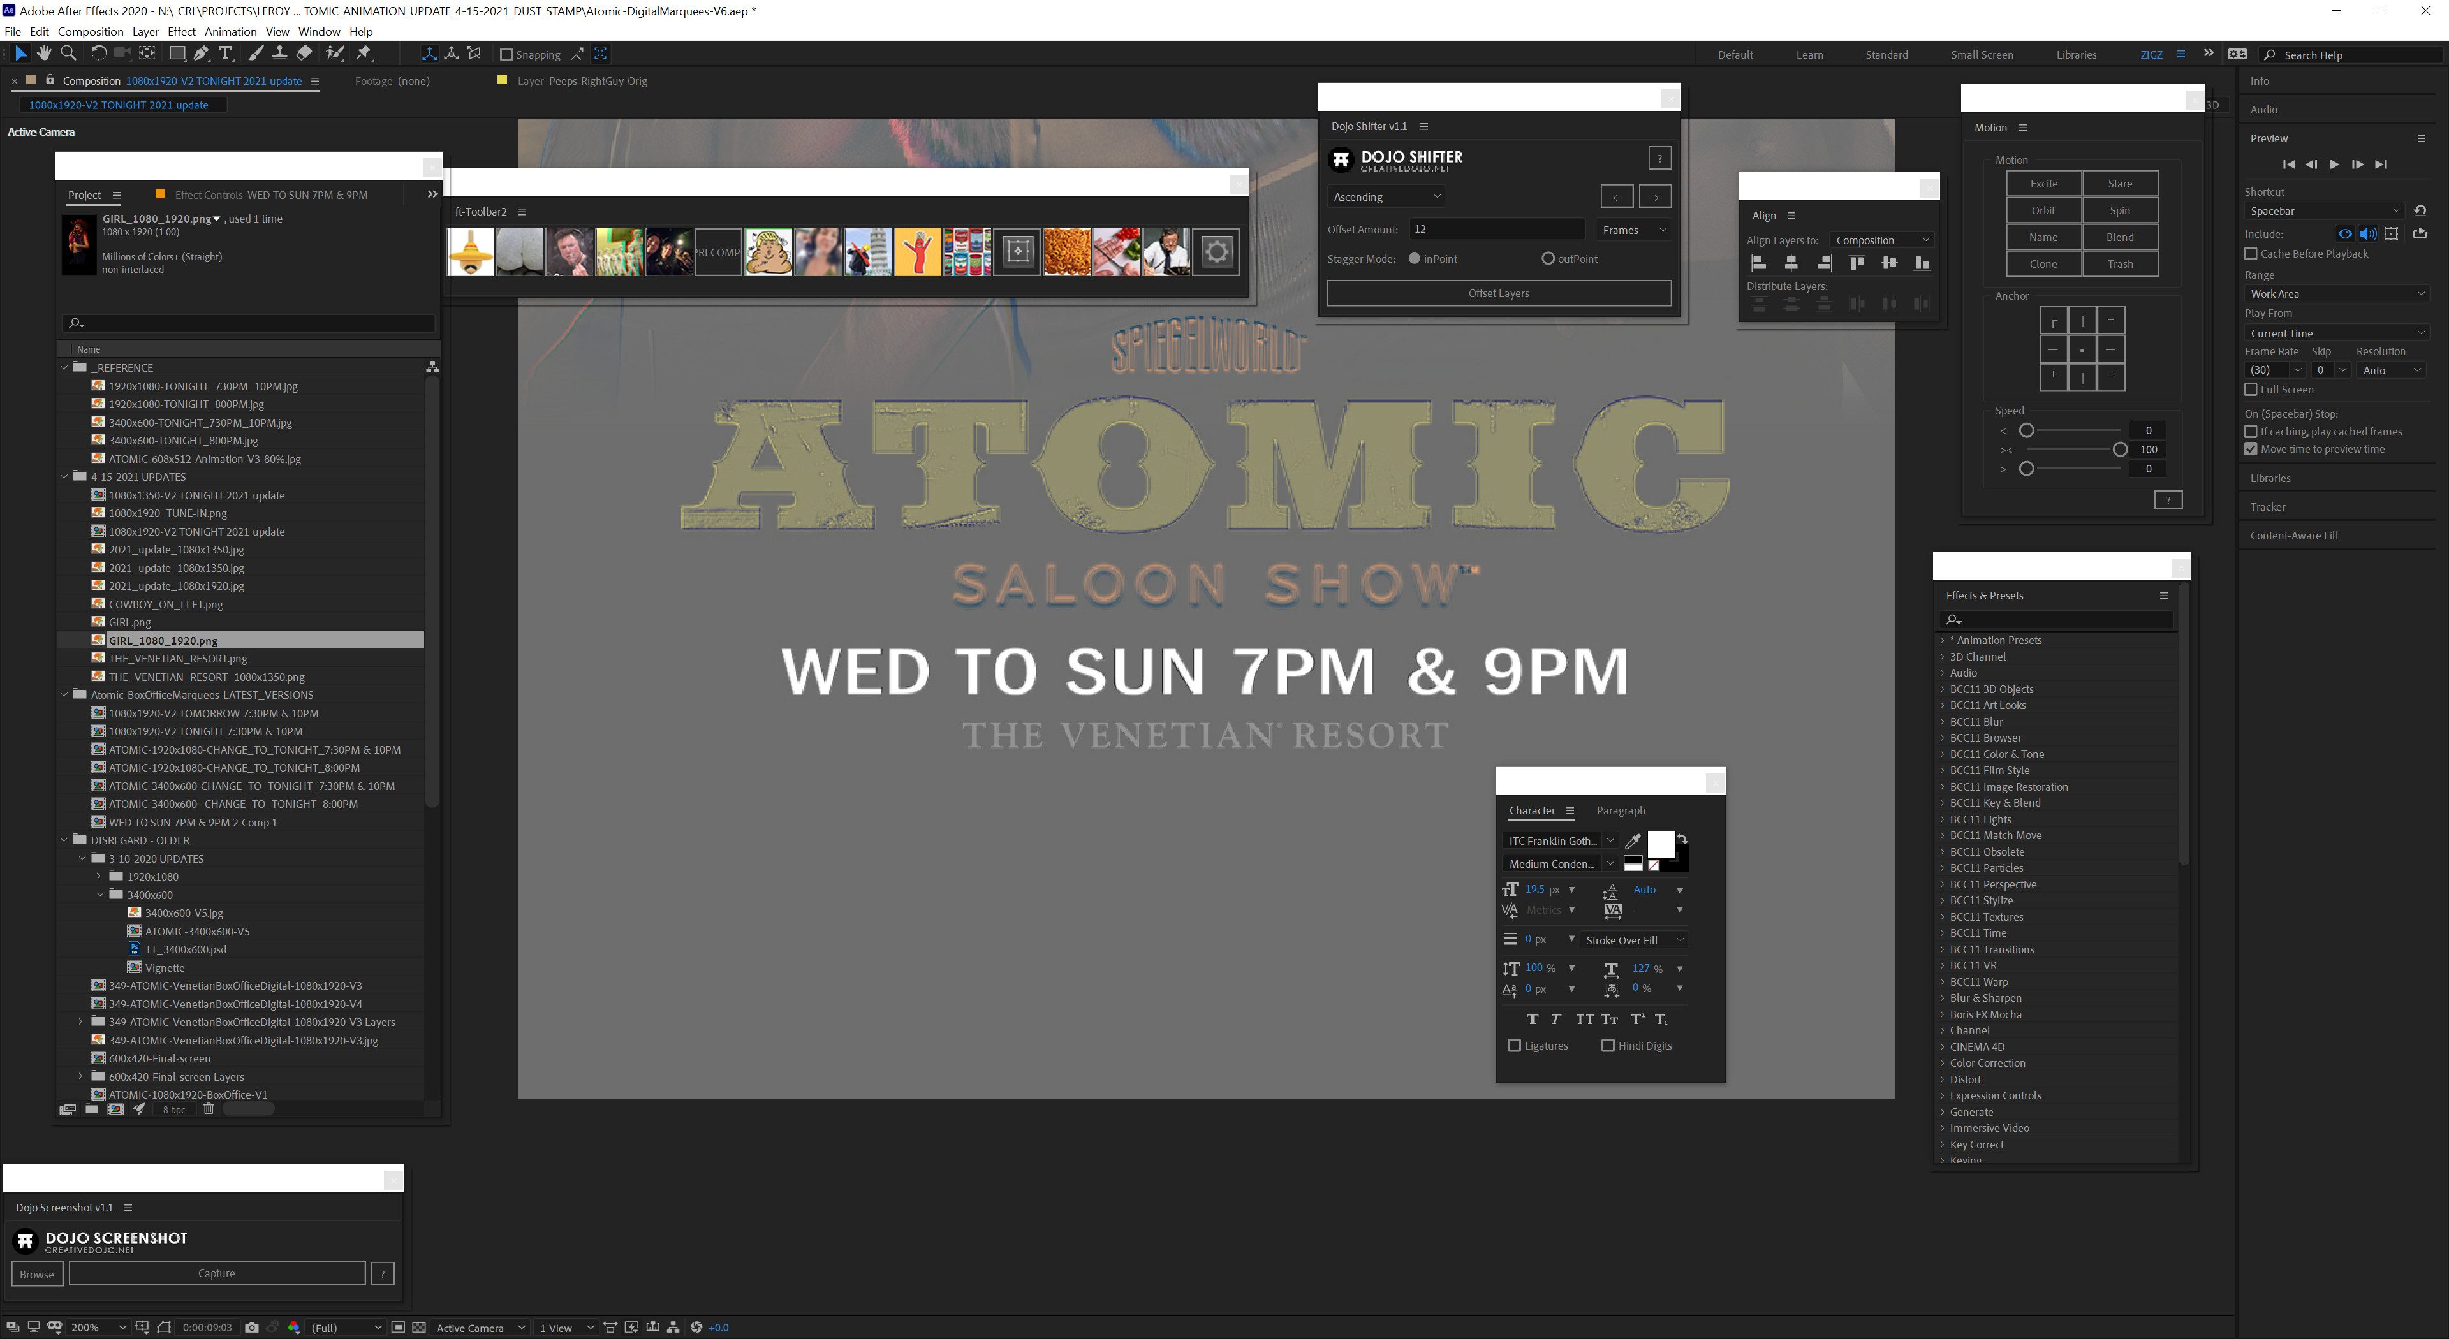Select outPoint stagger mode radio

(x=1548, y=258)
